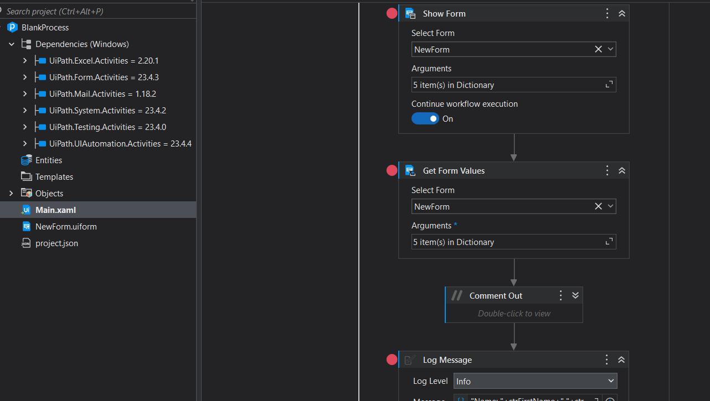Open the expanded Arguments editor in Get Form Values
Image resolution: width=710 pixels, height=401 pixels.
[609, 242]
